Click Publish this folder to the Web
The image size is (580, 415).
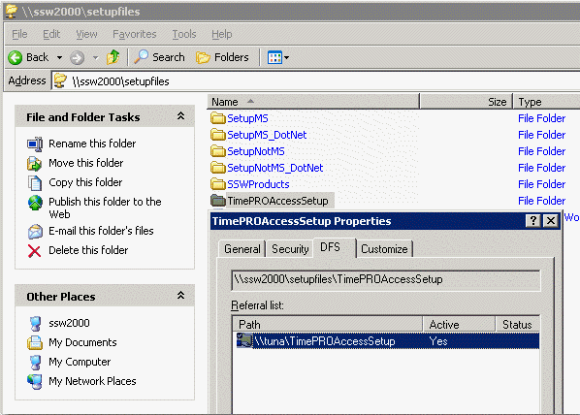105,207
